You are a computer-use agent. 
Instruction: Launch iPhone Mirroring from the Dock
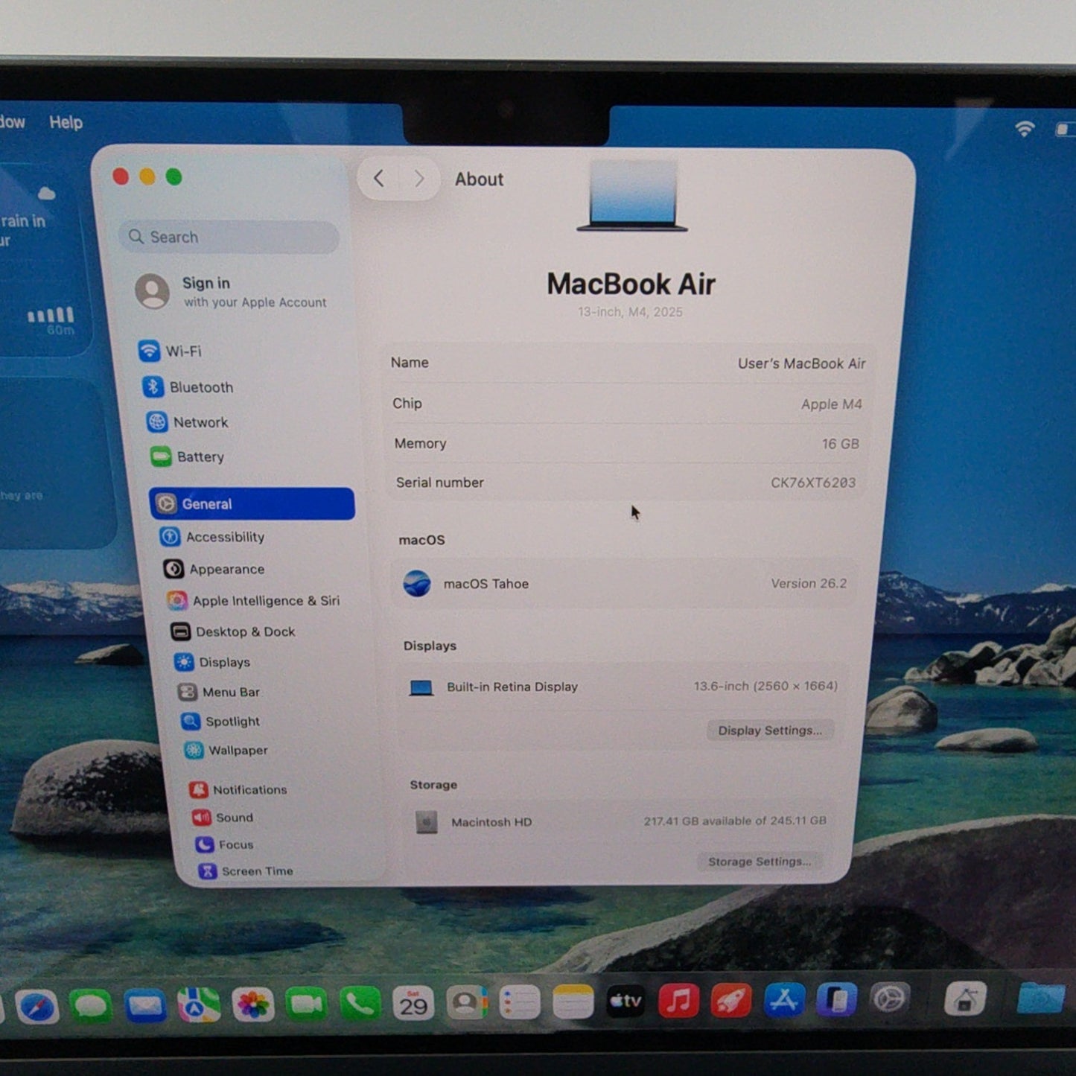[837, 999]
